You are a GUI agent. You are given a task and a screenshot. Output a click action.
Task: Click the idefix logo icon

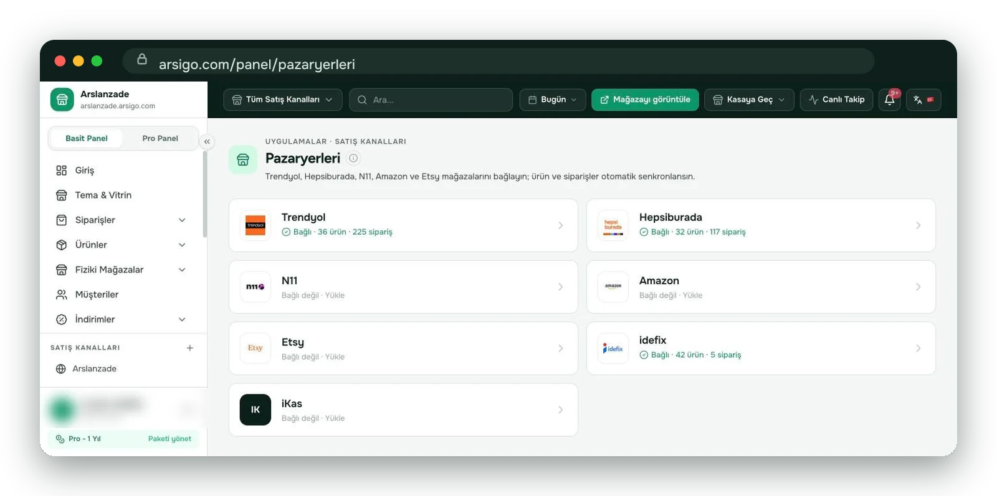click(x=613, y=349)
